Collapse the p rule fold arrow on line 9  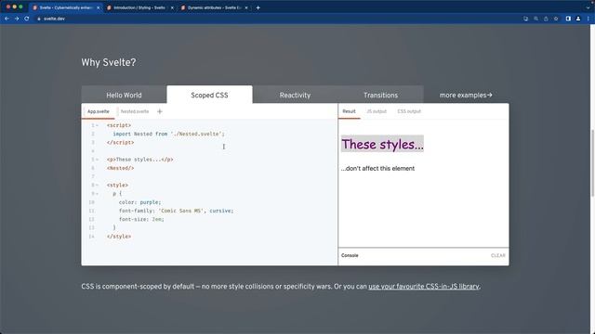coord(97,194)
